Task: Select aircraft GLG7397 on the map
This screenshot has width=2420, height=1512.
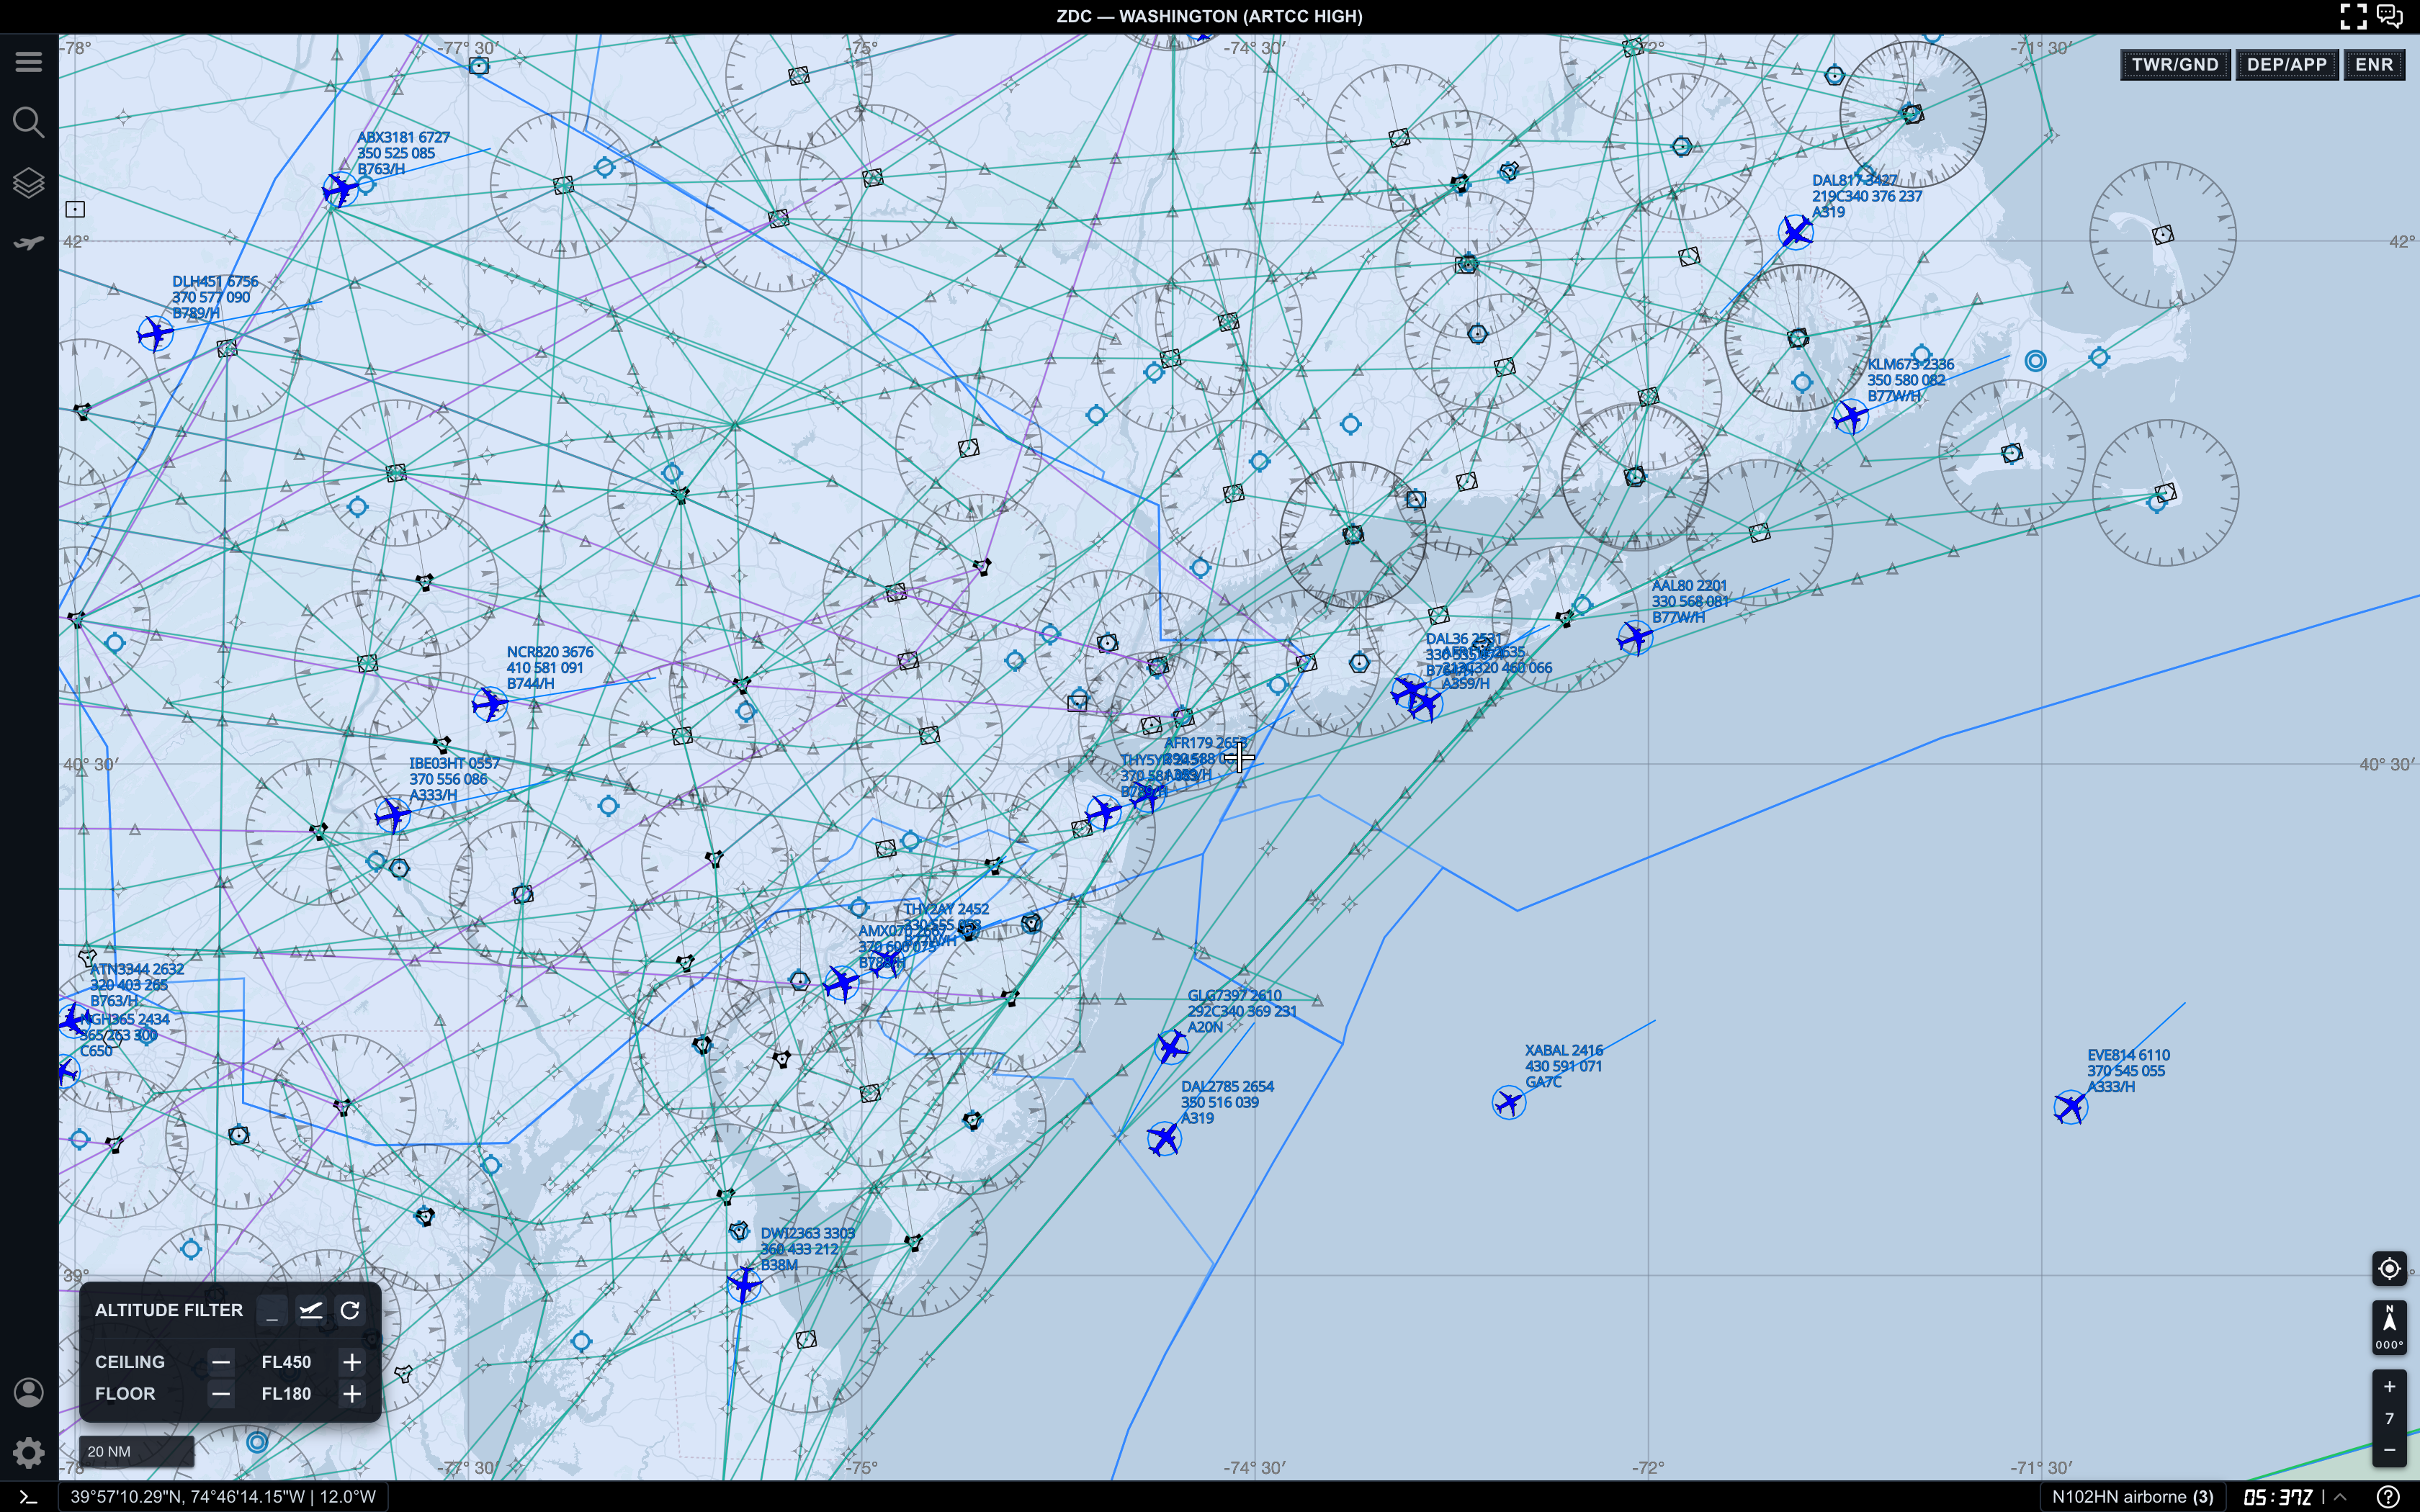Action: (x=1171, y=1047)
